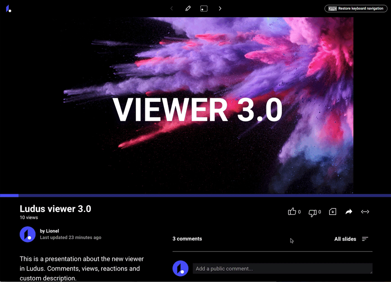Advance to the next slide arrow
The image size is (391, 282).
click(220, 8)
